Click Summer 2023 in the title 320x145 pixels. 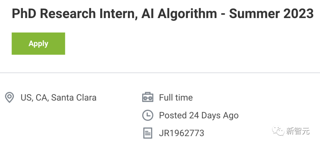[271, 14]
